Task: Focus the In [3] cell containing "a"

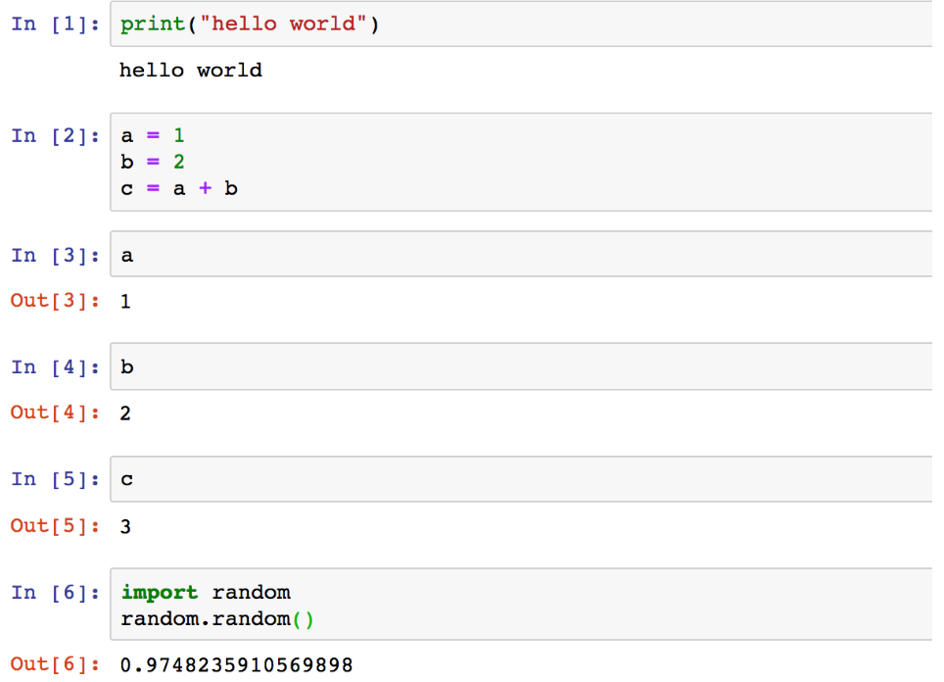Action: tap(519, 255)
